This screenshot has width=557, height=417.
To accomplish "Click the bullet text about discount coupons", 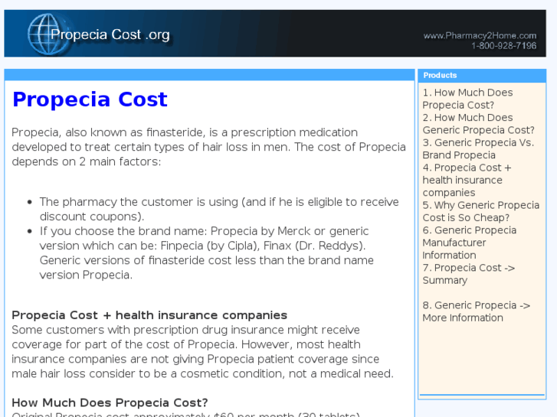I will tap(219, 209).
